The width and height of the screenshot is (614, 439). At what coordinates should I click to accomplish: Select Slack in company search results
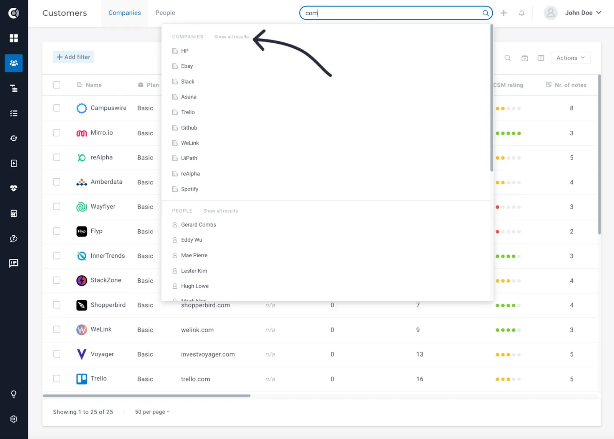click(188, 82)
